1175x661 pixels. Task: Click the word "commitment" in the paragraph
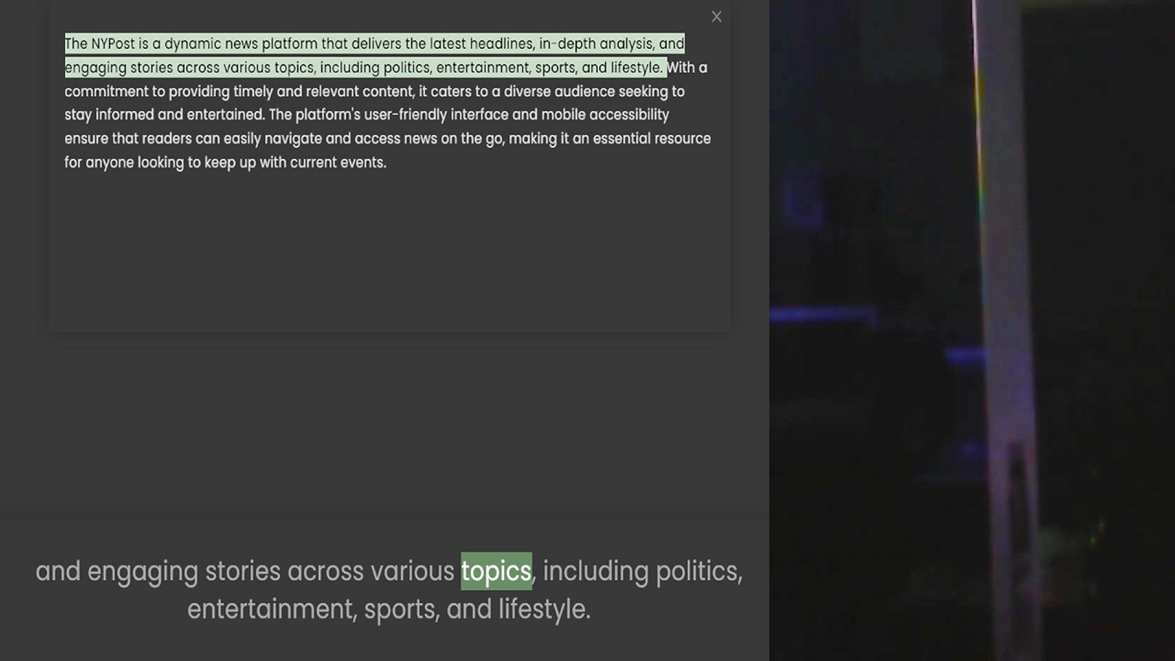106,92
